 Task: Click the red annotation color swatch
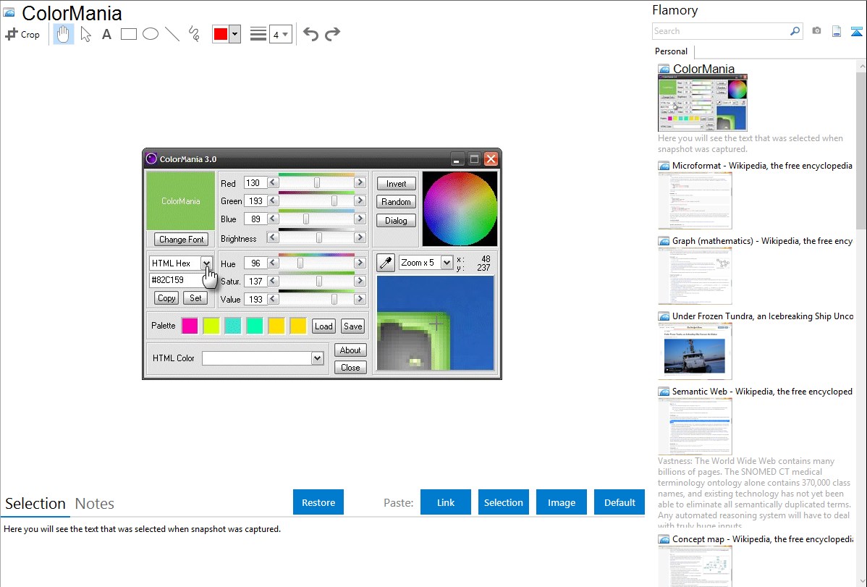click(x=221, y=34)
